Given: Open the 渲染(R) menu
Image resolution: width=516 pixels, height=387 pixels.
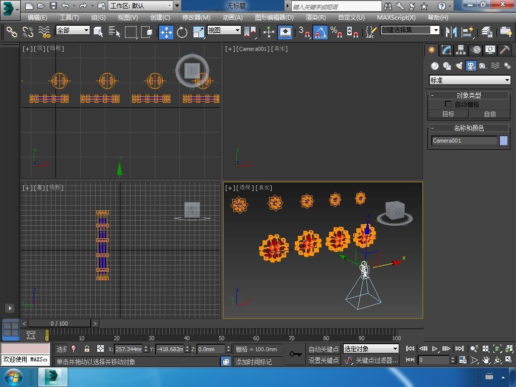Looking at the screenshot, I should (315, 17).
